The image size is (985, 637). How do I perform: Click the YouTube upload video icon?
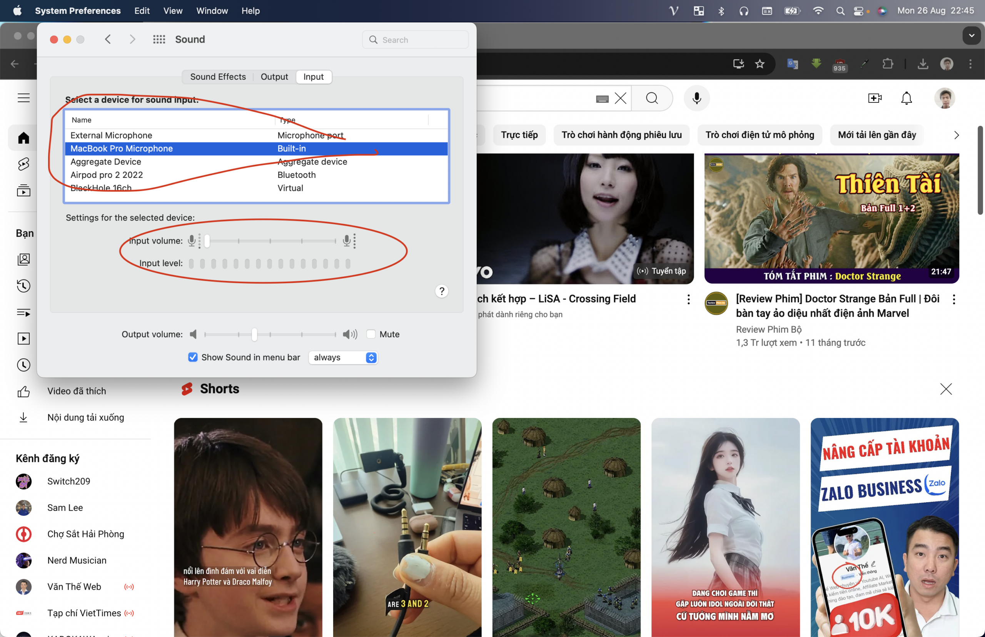(875, 97)
